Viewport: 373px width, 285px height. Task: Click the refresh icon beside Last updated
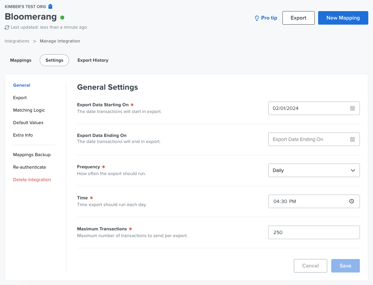(7, 27)
